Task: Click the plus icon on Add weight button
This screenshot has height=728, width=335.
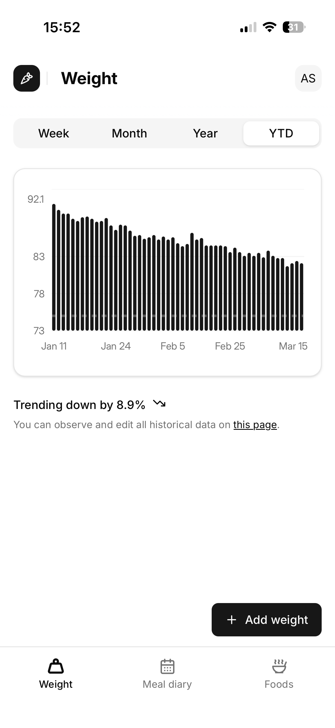Action: 231,619
